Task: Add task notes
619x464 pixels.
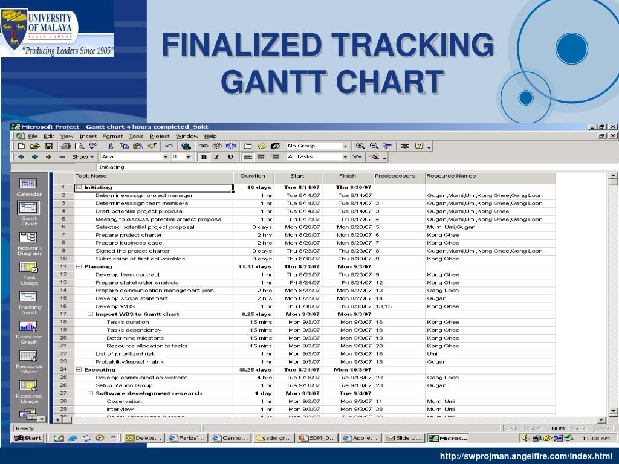Action: [261, 146]
